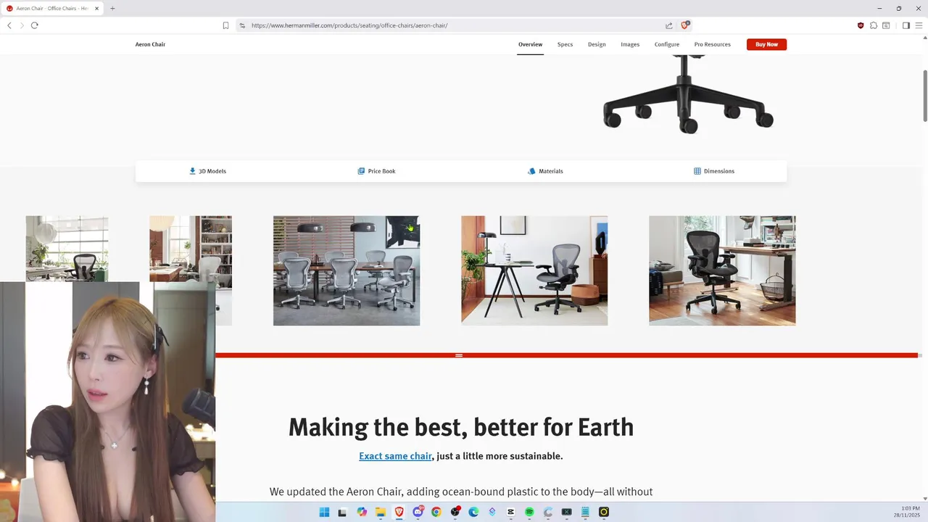Screen dimensions: 928x522
Task: Open site settings icon beside the URL
Action: point(242,25)
